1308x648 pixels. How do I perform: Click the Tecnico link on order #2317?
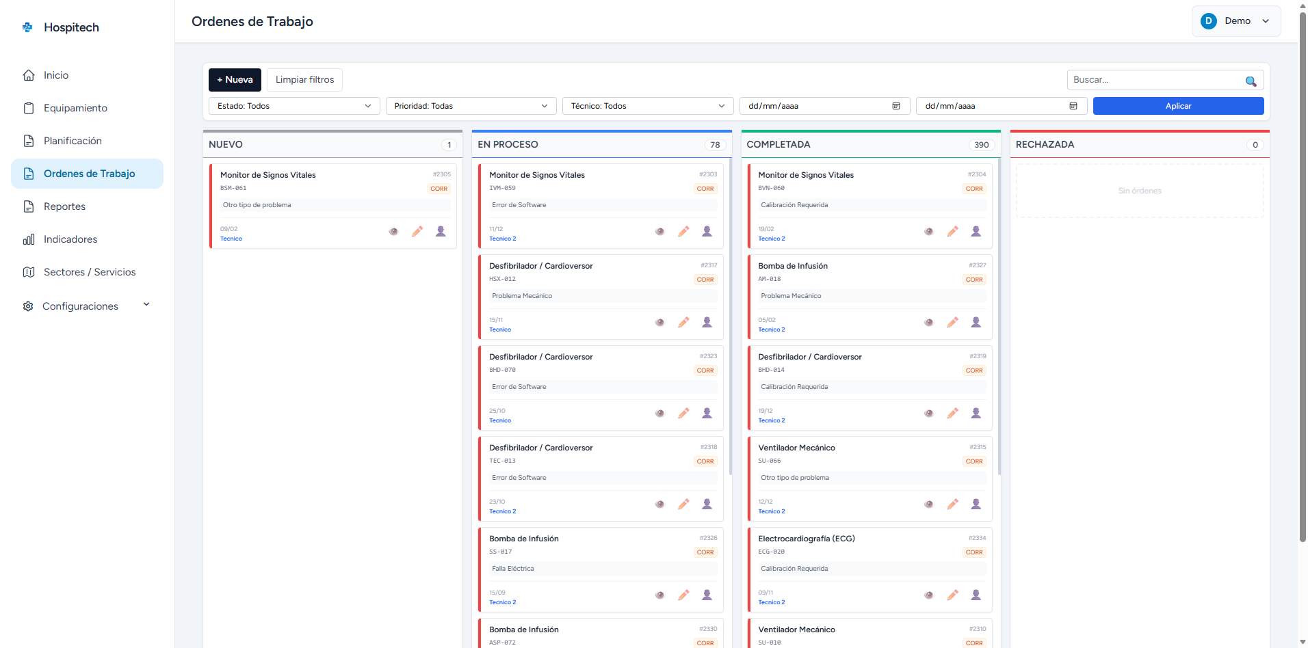[x=500, y=329]
